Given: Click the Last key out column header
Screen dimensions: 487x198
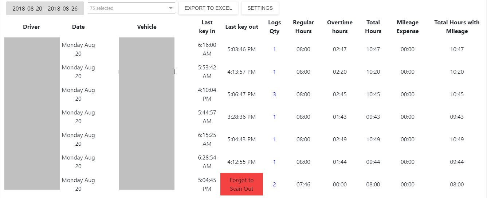Looking at the screenshot, I should (x=241, y=27).
